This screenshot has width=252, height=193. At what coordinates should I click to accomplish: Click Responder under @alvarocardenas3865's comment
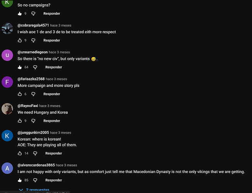pyautogui.click(x=53, y=180)
